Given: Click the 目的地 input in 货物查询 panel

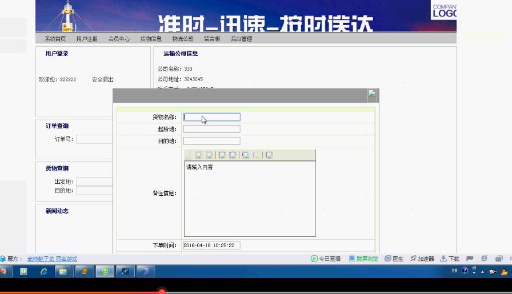Looking at the screenshot, I should tap(94, 191).
